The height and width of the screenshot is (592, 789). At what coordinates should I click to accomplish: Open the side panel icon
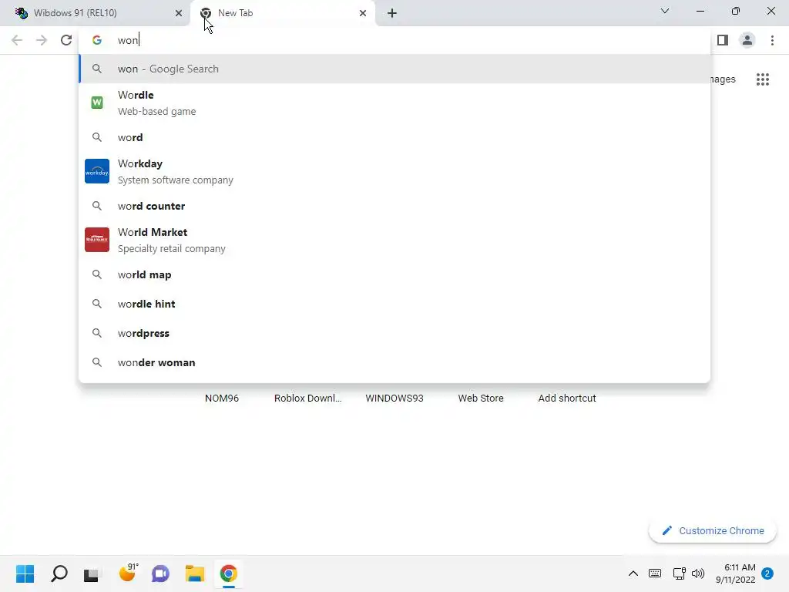723,40
